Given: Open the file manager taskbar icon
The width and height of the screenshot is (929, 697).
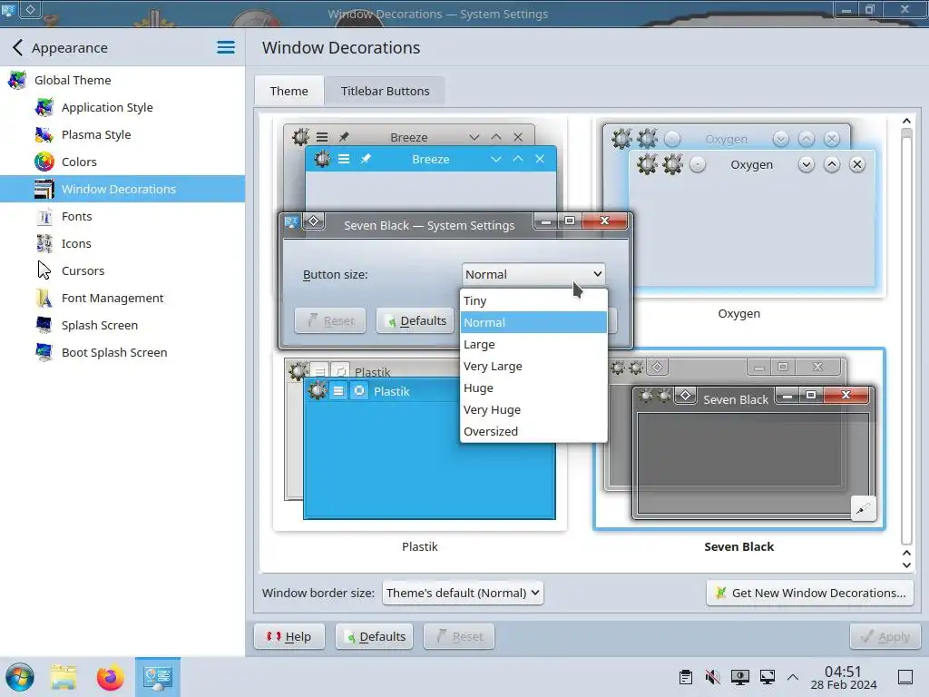Looking at the screenshot, I should pos(63,677).
